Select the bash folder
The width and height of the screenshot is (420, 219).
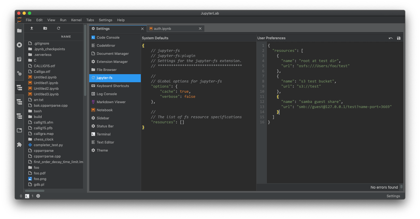tap(54, 111)
